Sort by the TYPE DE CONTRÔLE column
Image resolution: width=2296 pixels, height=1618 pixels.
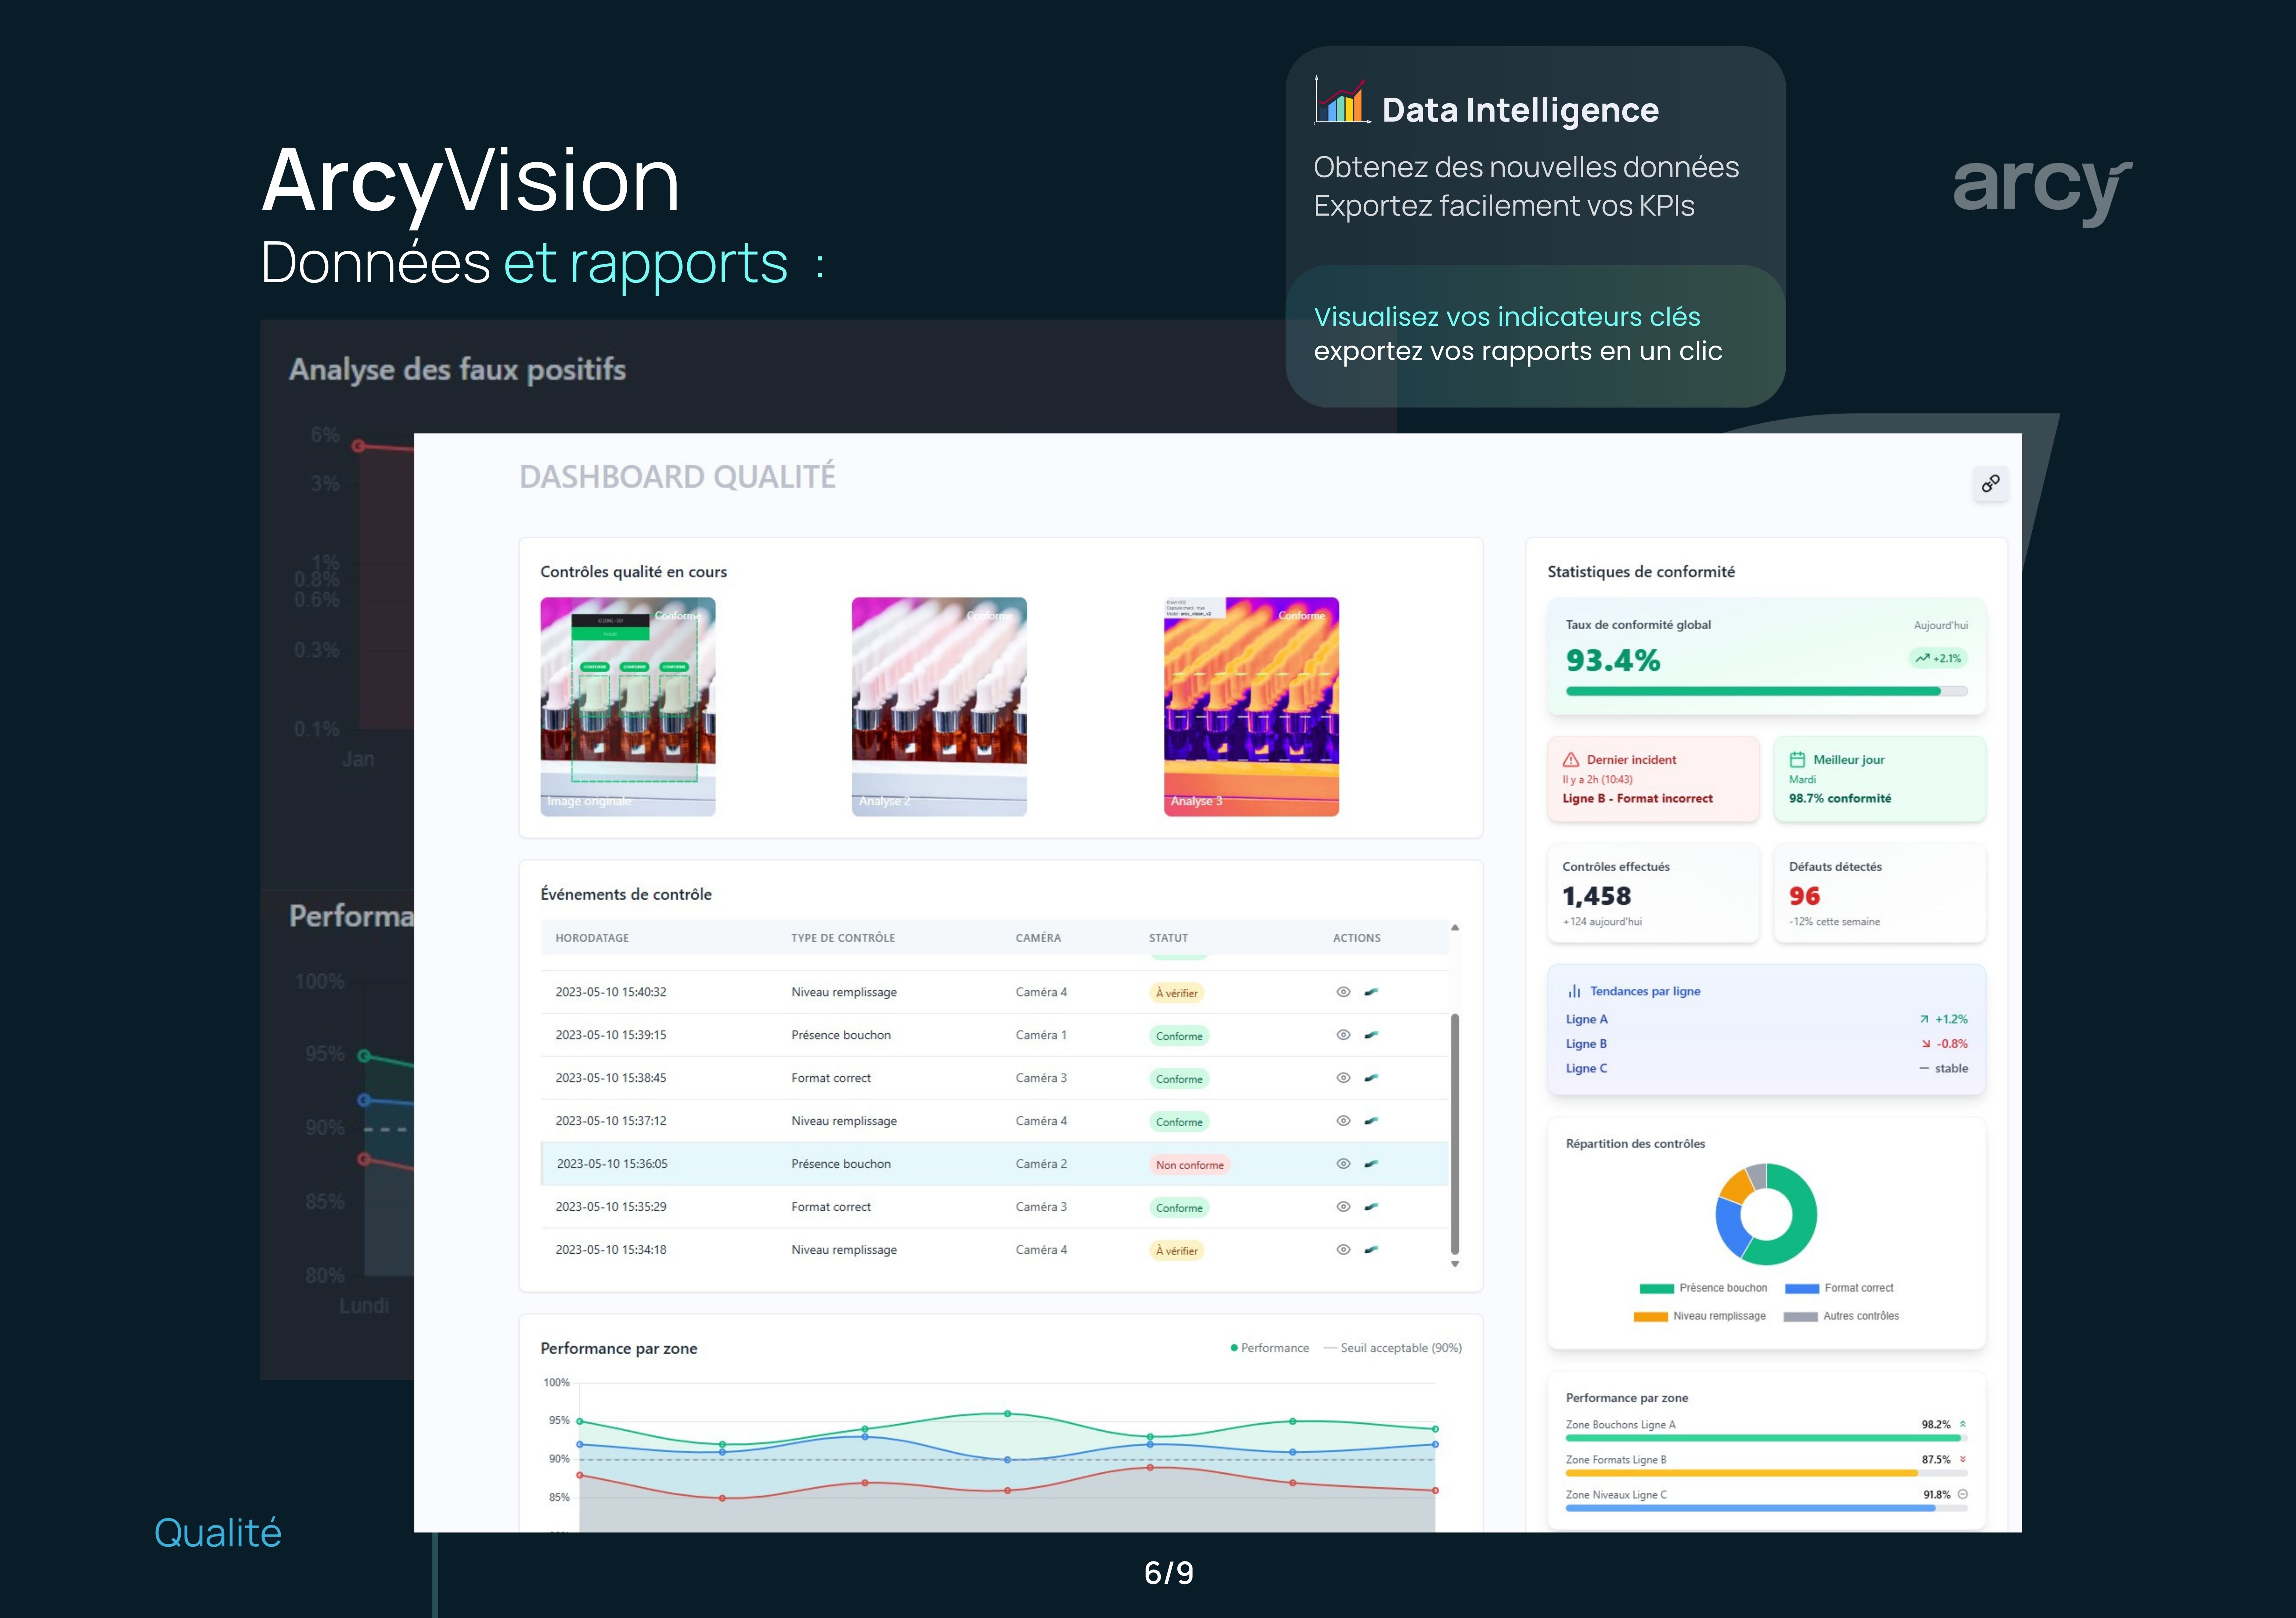pos(843,938)
